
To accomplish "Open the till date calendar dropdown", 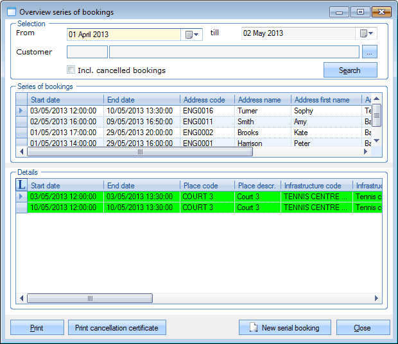I will [367, 33].
